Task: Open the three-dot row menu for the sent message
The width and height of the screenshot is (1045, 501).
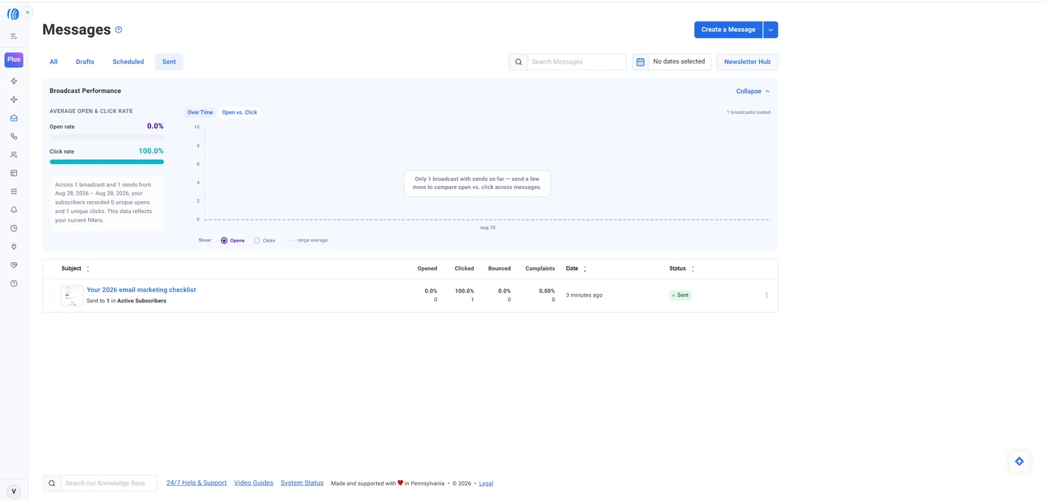Action: pos(766,295)
